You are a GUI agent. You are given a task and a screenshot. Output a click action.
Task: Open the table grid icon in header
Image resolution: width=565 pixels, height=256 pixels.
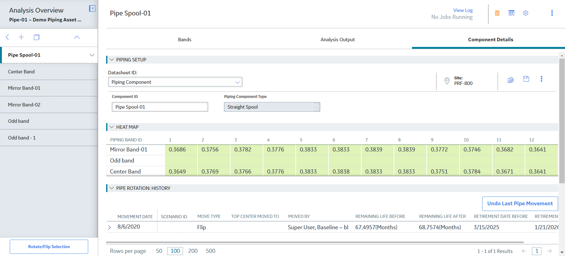[x=511, y=13]
